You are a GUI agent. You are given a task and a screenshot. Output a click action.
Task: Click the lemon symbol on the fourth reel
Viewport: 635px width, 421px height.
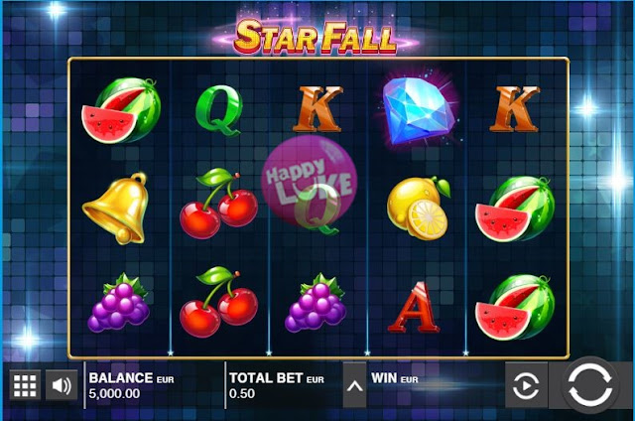(419, 208)
